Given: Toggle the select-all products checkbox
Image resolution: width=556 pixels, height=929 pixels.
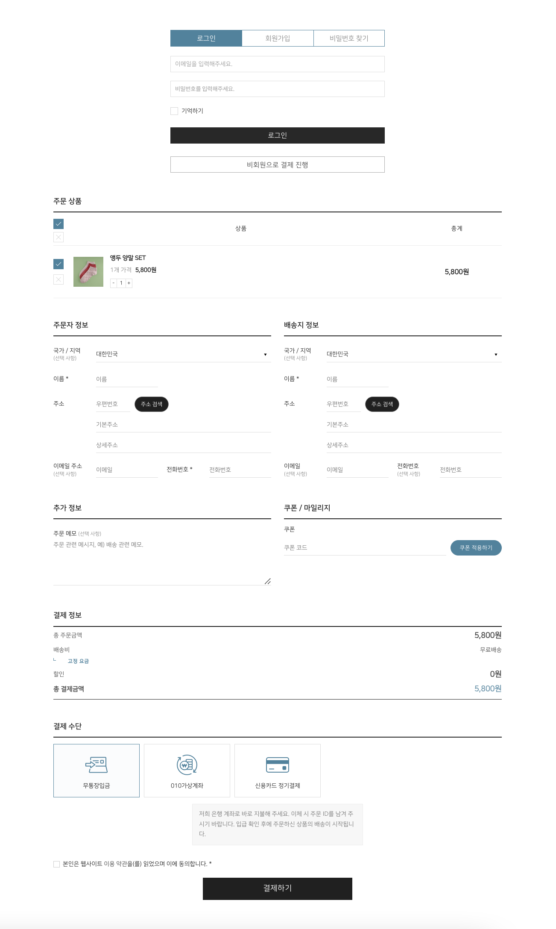Looking at the screenshot, I should [59, 224].
